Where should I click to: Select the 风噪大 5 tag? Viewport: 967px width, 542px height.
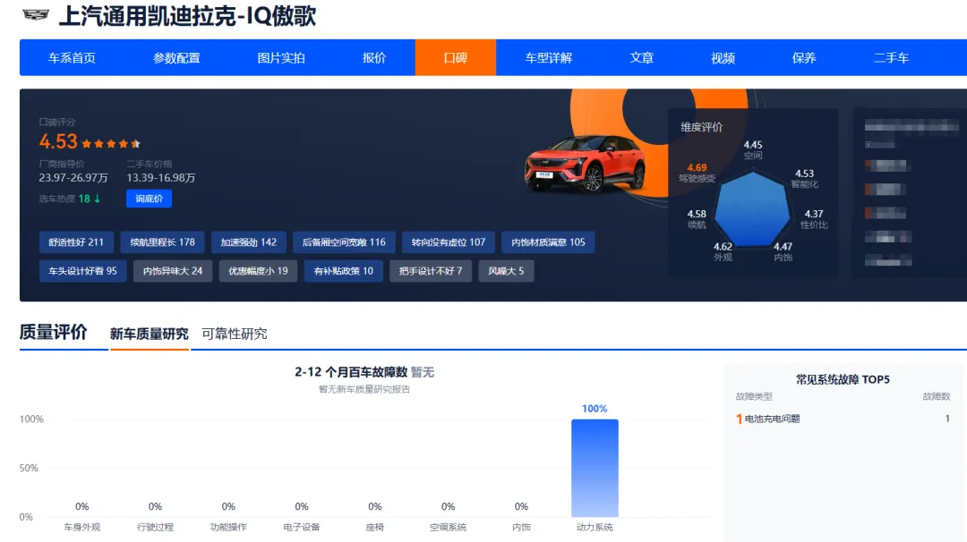506,271
